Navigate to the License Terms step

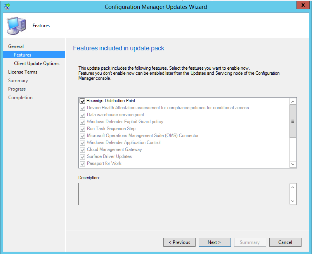tap(23, 72)
